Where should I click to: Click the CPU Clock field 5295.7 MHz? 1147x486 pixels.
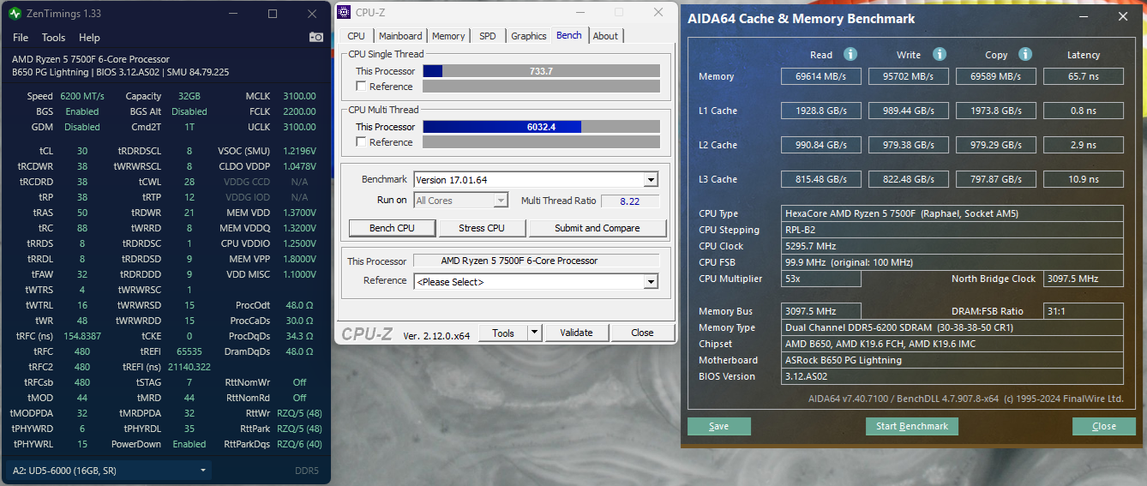click(x=952, y=246)
